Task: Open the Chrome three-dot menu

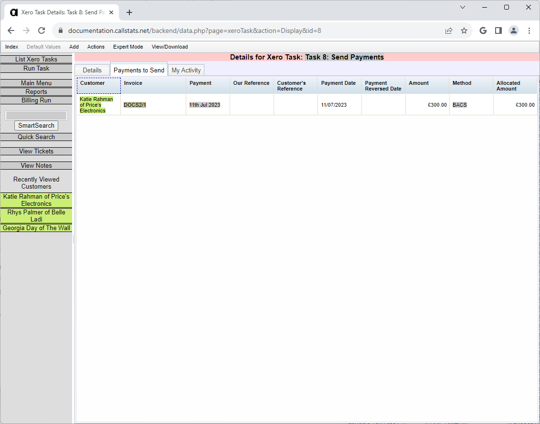Action: [x=529, y=30]
